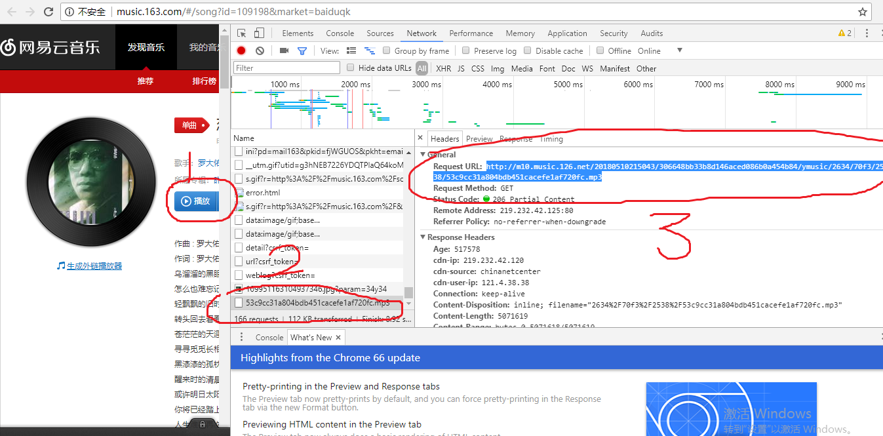
Task: Check the Offline checkbox
Action: 600,50
